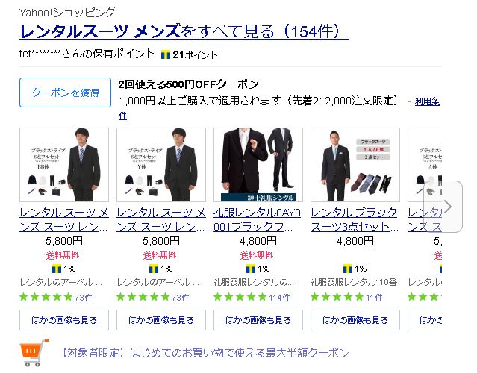Open 礼服レンタル0AY0001ブラックフ product title link
477x373 pixels.
click(258, 219)
